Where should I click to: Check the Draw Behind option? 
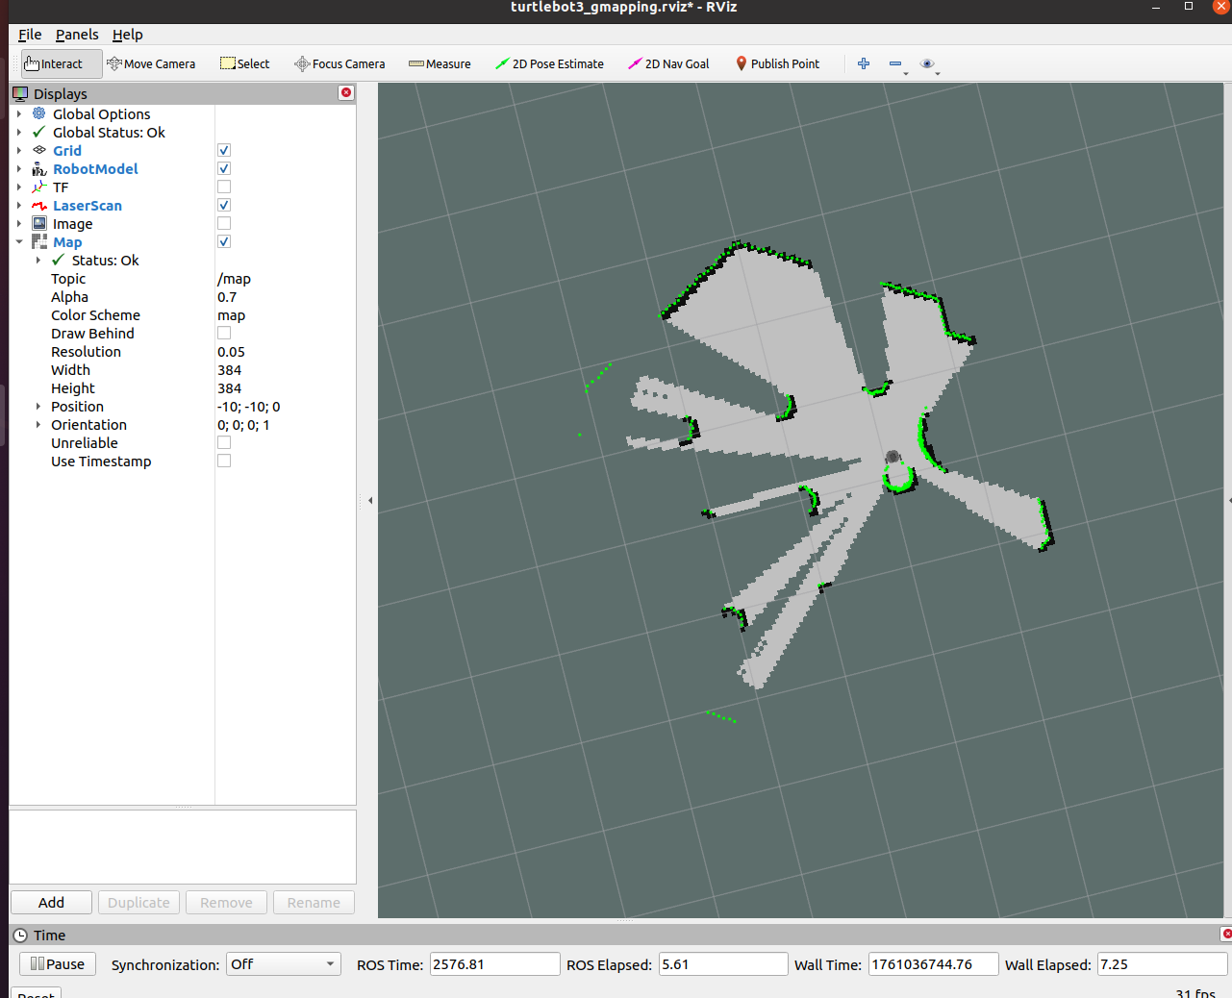tap(224, 333)
